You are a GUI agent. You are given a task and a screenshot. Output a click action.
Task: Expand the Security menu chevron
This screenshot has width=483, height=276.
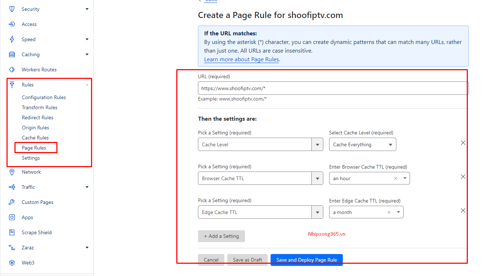pyautogui.click(x=87, y=9)
